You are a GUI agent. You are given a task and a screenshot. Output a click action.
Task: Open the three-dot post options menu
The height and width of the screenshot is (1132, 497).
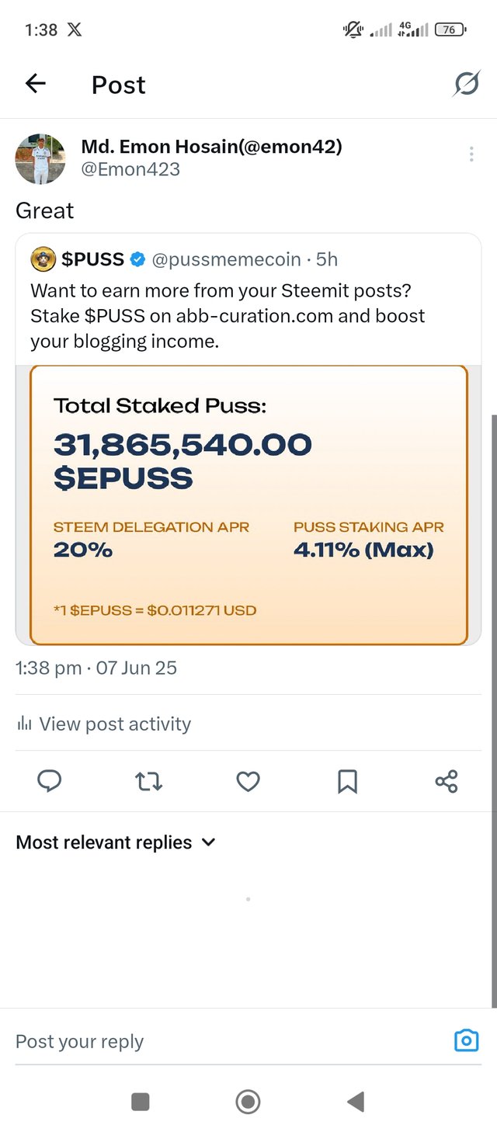coord(471,155)
